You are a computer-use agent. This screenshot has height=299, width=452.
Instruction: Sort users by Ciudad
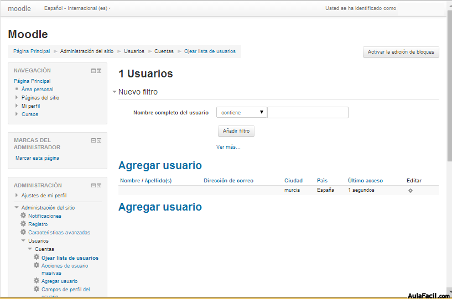(x=293, y=181)
